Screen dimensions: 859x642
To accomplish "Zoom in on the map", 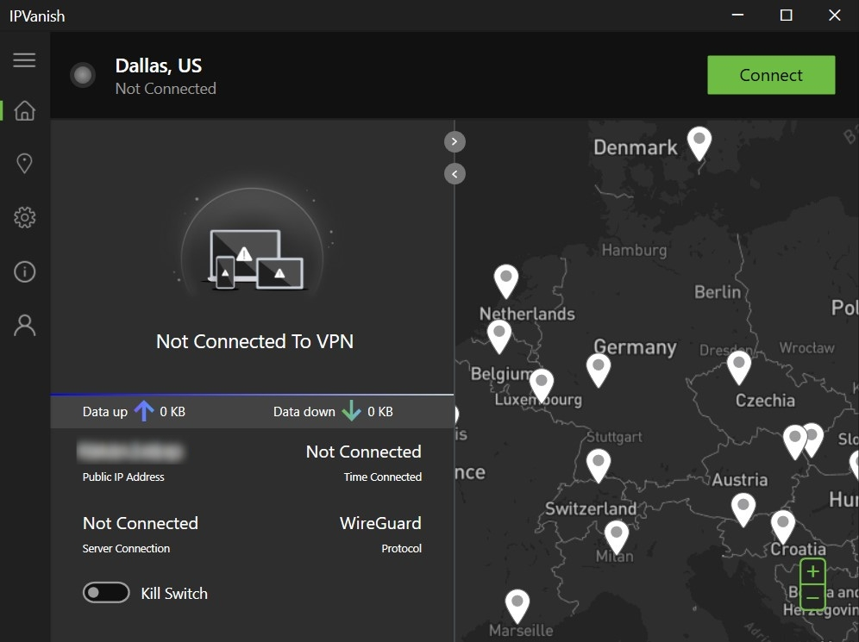I will [813, 571].
